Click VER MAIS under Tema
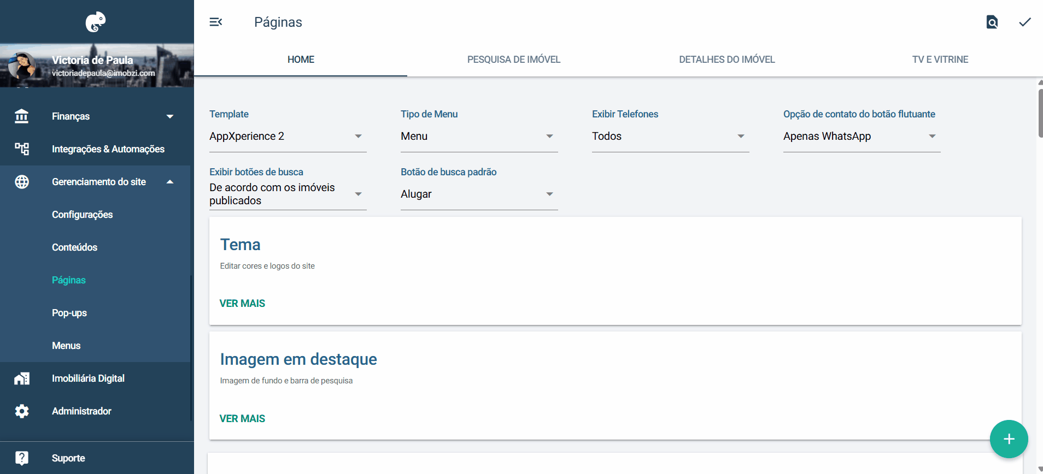The width and height of the screenshot is (1043, 474). click(242, 304)
